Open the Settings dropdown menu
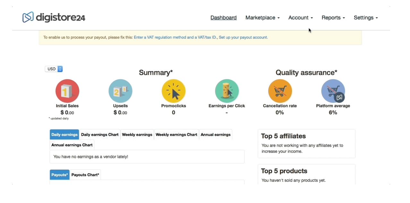410x203 pixels. (x=366, y=18)
